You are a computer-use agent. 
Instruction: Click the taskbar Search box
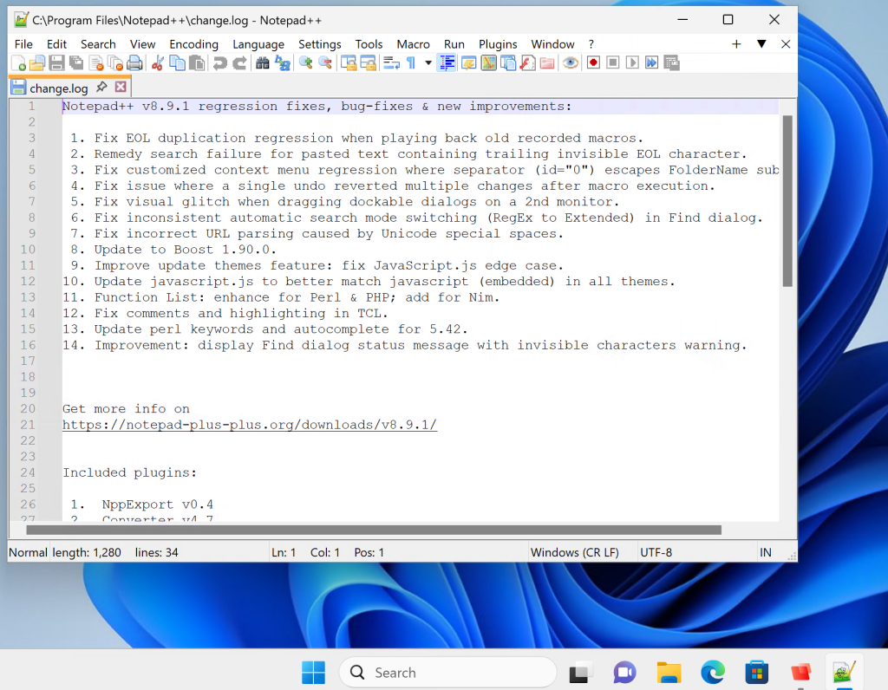coord(447,673)
